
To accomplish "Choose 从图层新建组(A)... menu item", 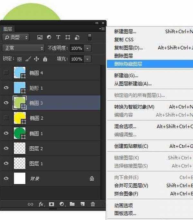I will (150, 84).
